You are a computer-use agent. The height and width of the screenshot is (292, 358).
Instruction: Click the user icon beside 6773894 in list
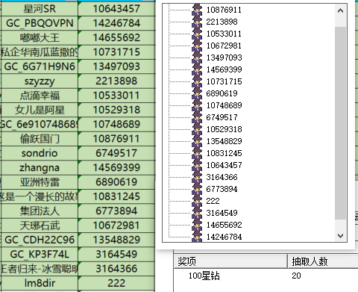(x=197, y=189)
